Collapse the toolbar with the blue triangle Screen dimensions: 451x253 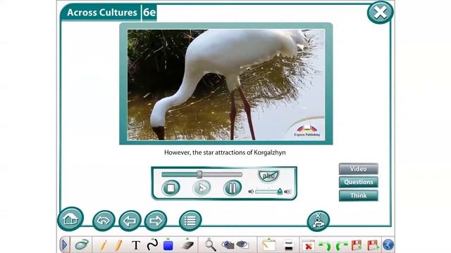(64, 245)
